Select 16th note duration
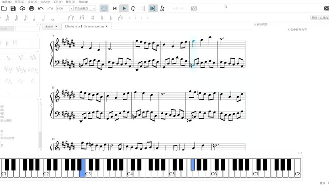This screenshot has height=185, width=329. tap(16, 18)
